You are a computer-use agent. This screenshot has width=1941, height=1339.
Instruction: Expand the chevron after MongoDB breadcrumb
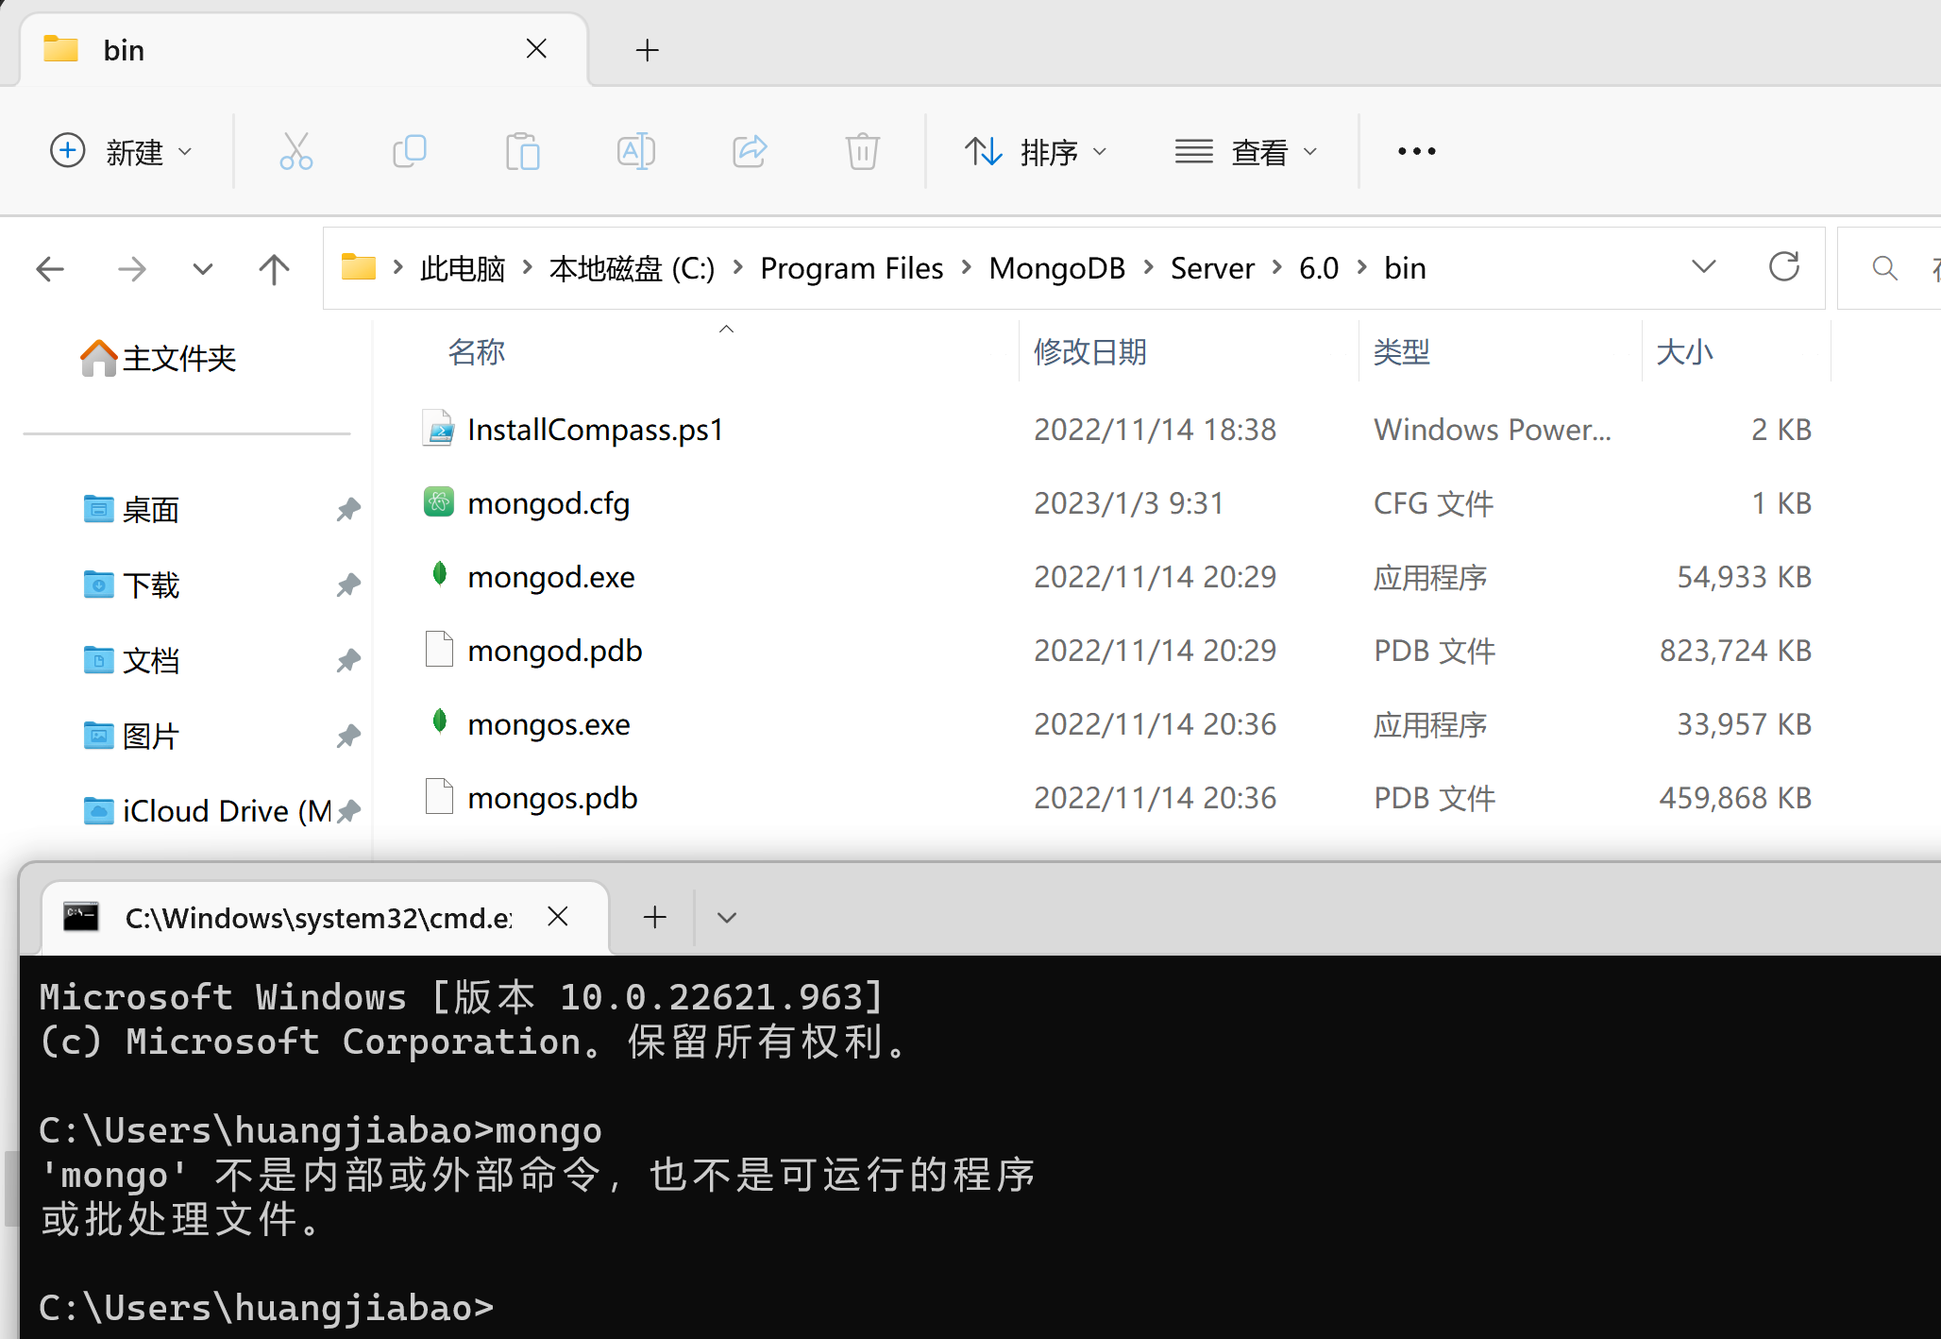(1149, 268)
